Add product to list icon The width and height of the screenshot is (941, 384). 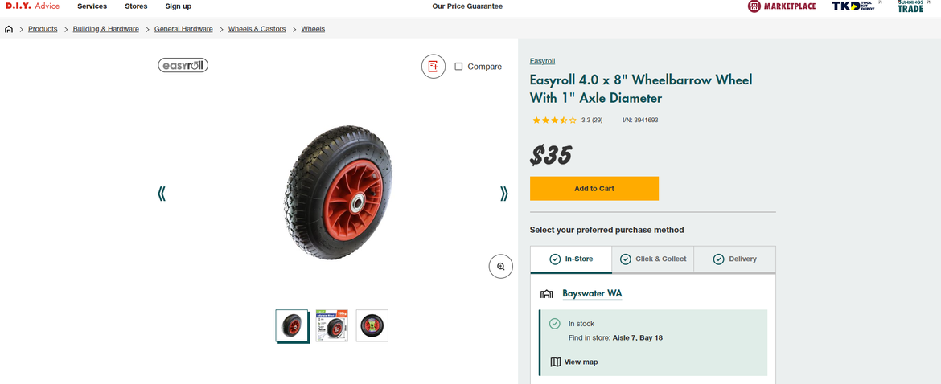click(434, 67)
